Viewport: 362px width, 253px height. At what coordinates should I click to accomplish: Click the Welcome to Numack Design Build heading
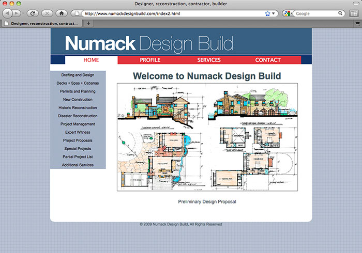[x=207, y=76]
